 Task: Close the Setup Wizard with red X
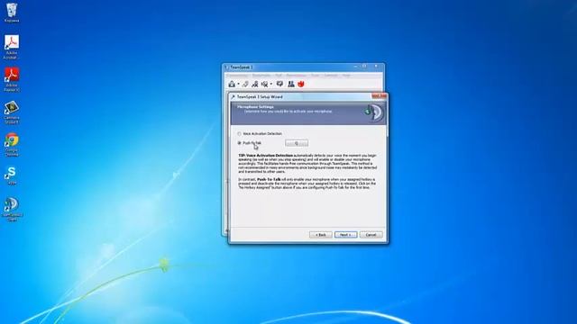coord(379,96)
